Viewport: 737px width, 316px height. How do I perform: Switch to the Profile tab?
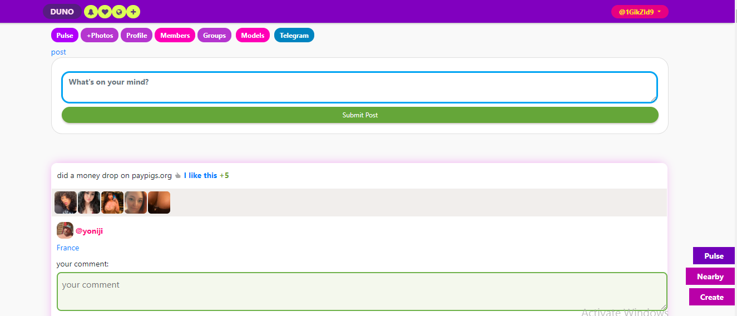136,36
